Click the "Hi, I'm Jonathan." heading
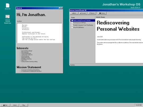143x107 pixels. pos(31,15)
